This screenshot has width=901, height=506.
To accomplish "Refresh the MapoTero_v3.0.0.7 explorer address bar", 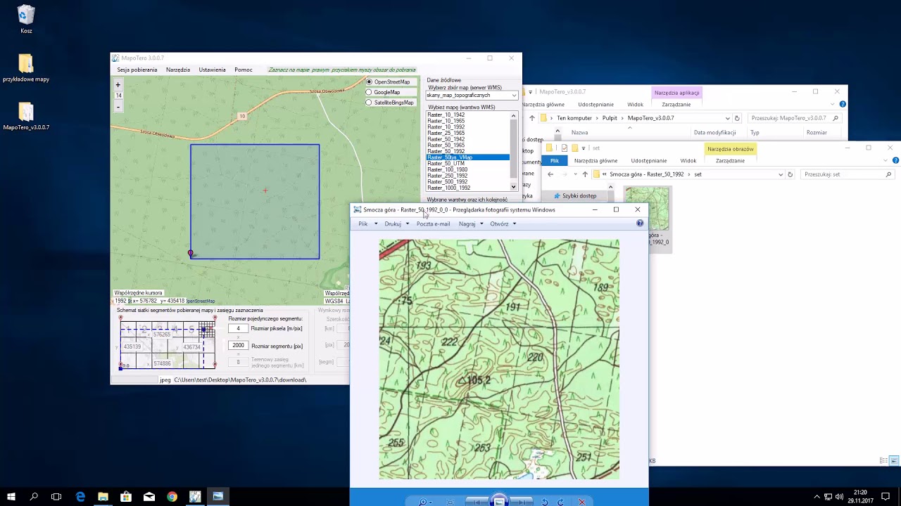I will pyautogui.click(x=737, y=118).
